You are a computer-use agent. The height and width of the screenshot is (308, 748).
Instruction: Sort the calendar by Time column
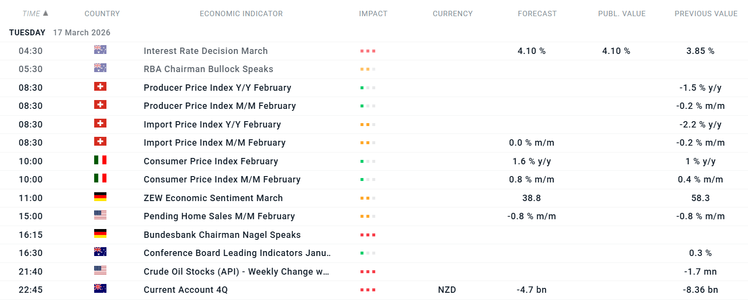point(31,14)
